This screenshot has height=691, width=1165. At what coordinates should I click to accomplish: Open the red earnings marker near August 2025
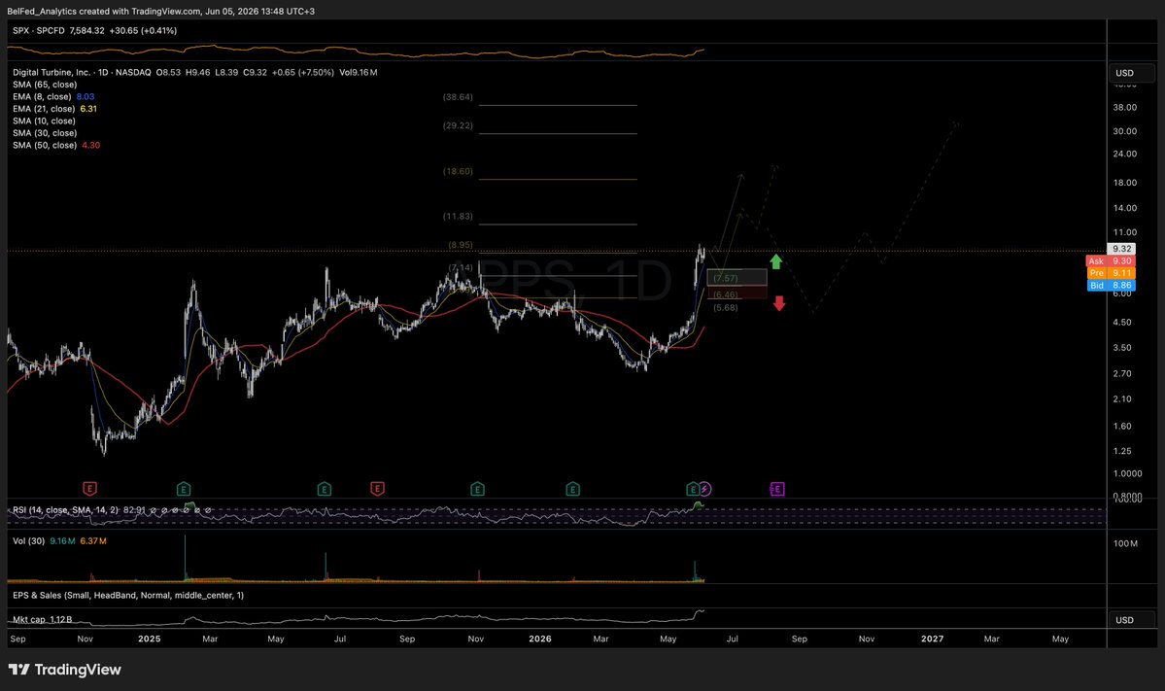point(377,489)
